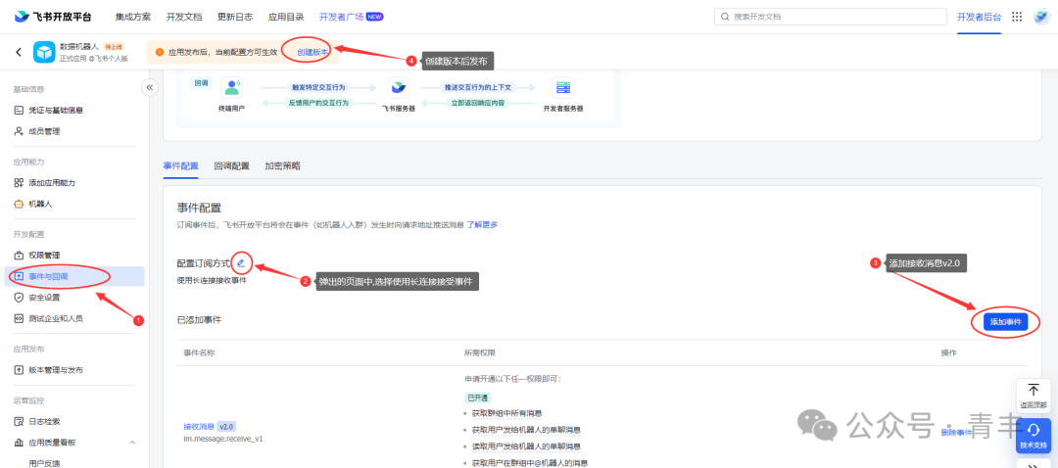Screen dimensions: 1058x468
Task: Collapse the sidebar with double-chevron button
Action: (x=149, y=87)
